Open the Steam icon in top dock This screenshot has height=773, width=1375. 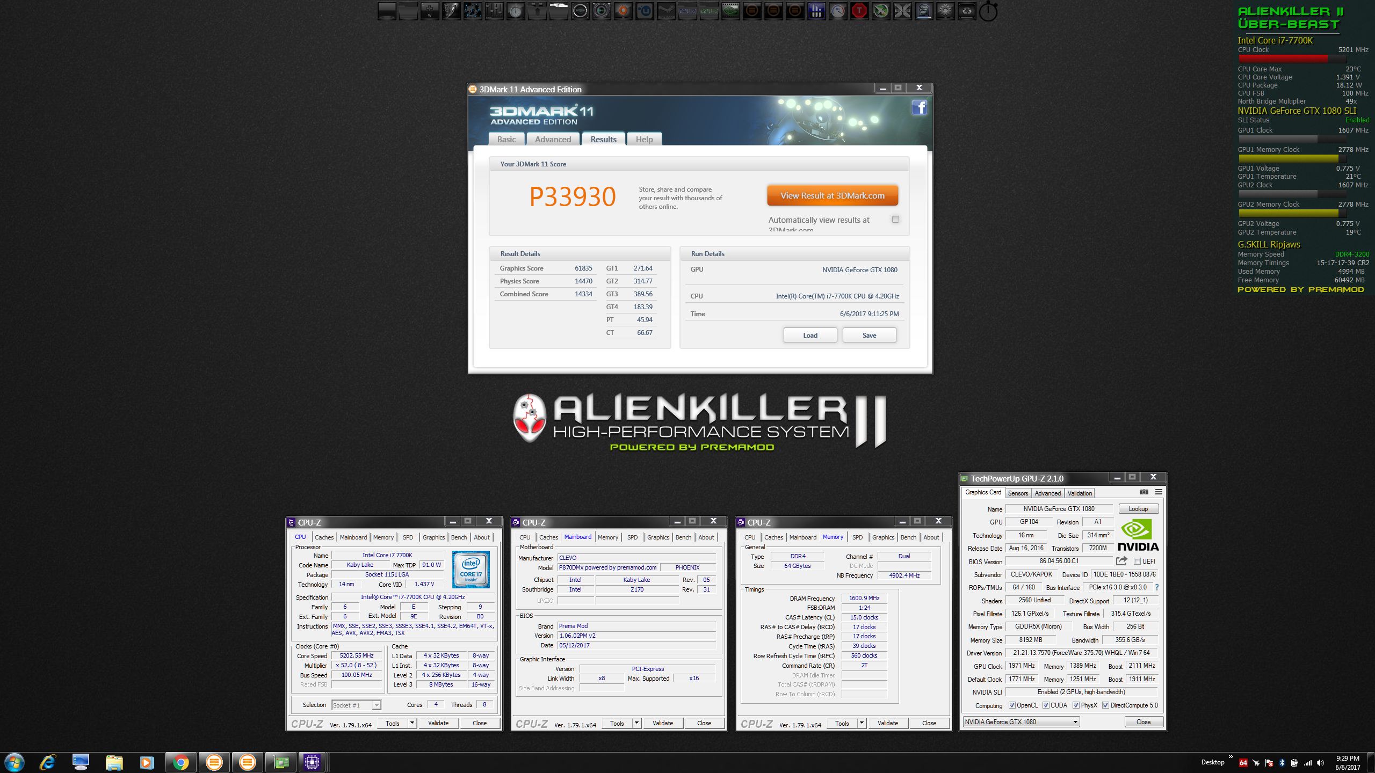point(666,11)
